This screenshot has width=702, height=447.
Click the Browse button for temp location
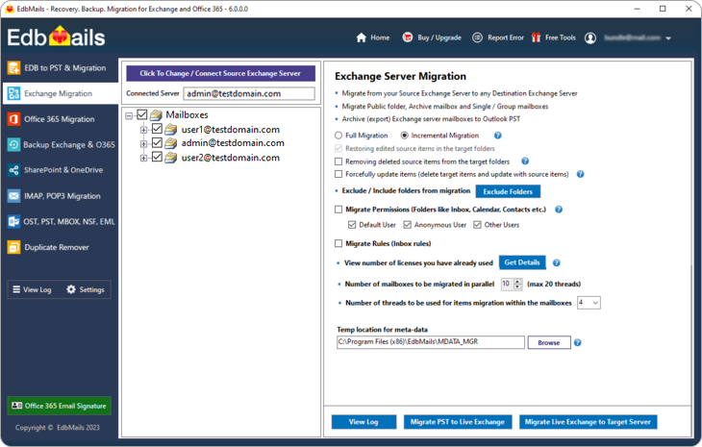tap(549, 343)
